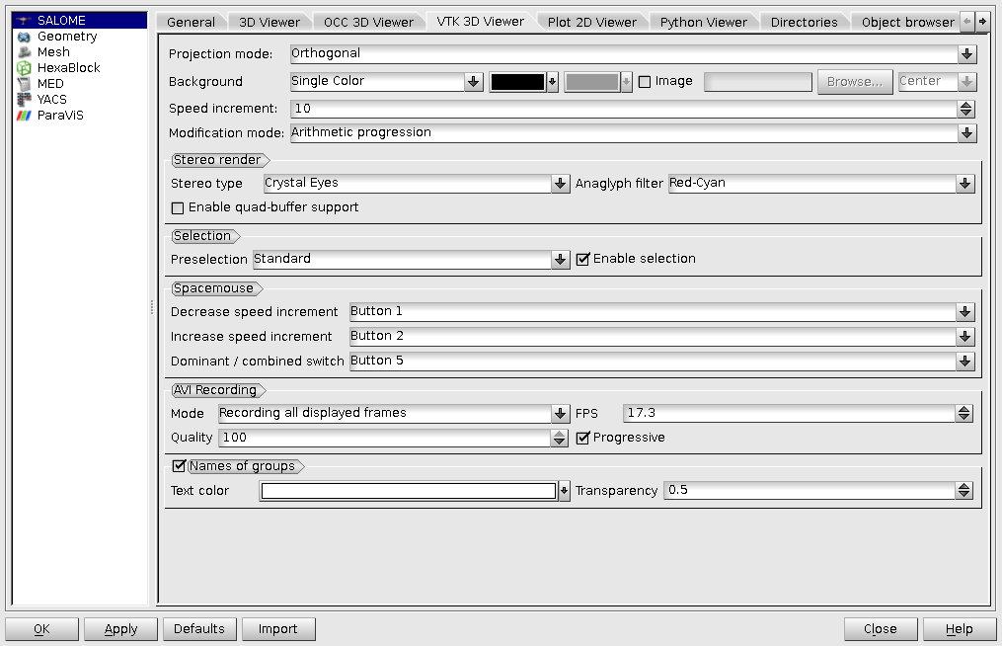Apply the current preference changes
This screenshot has width=1002, height=646.
(x=119, y=628)
